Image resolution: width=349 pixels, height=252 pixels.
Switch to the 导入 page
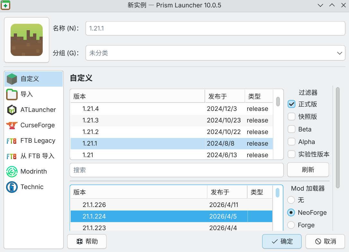point(34,94)
